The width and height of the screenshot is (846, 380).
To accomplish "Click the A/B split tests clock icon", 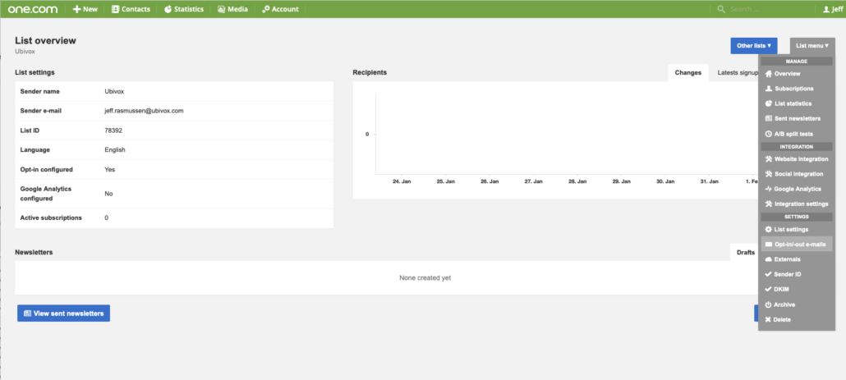I will tap(769, 134).
